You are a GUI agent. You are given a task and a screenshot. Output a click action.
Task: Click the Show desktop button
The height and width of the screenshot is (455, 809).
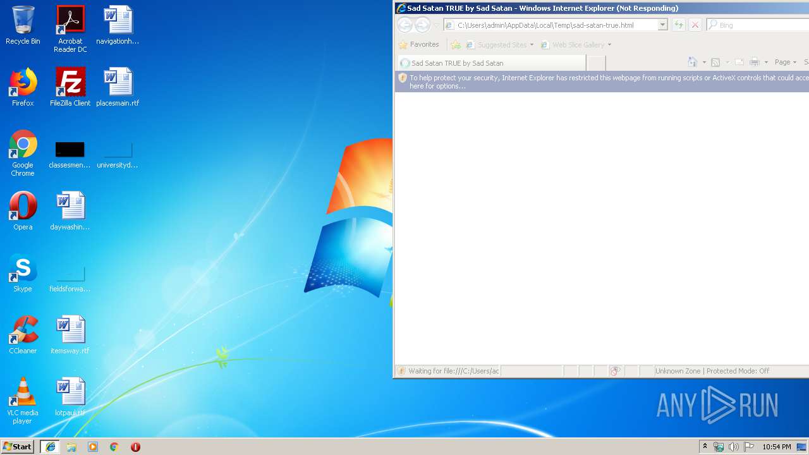click(801, 447)
